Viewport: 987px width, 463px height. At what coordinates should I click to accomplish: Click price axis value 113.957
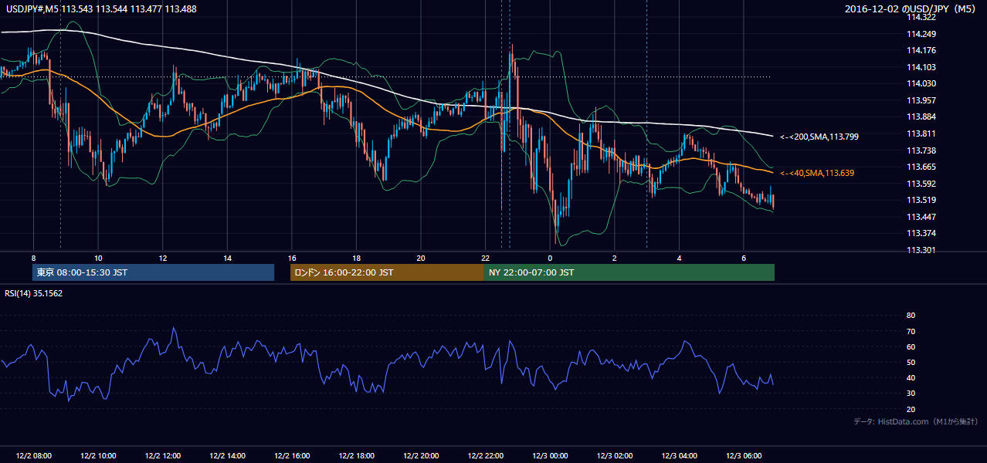point(921,100)
